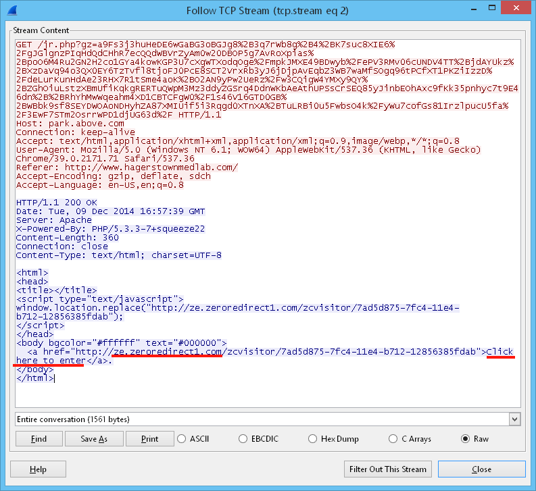
Task: Click the body bgcolor="#ffffff" line
Action: click(x=122, y=342)
